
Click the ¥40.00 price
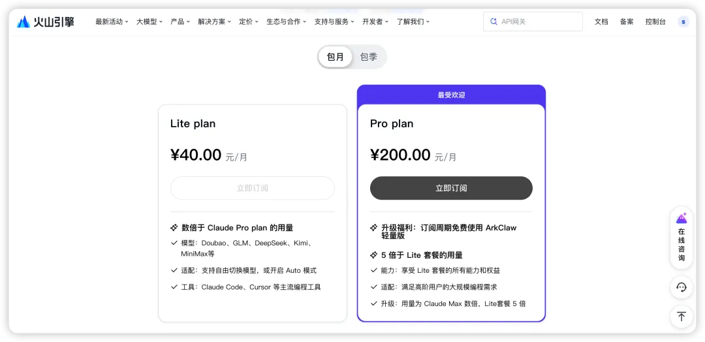tap(196, 155)
